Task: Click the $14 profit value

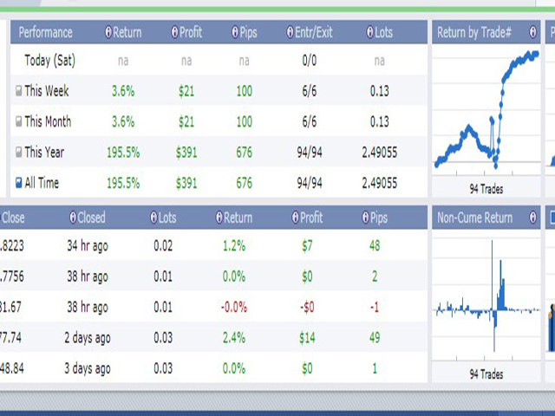Action: point(307,338)
